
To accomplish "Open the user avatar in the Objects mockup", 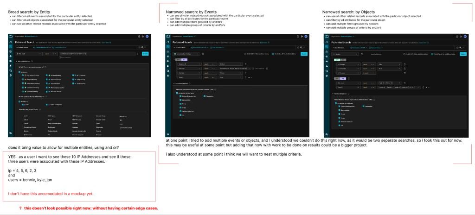I will point(465,36).
